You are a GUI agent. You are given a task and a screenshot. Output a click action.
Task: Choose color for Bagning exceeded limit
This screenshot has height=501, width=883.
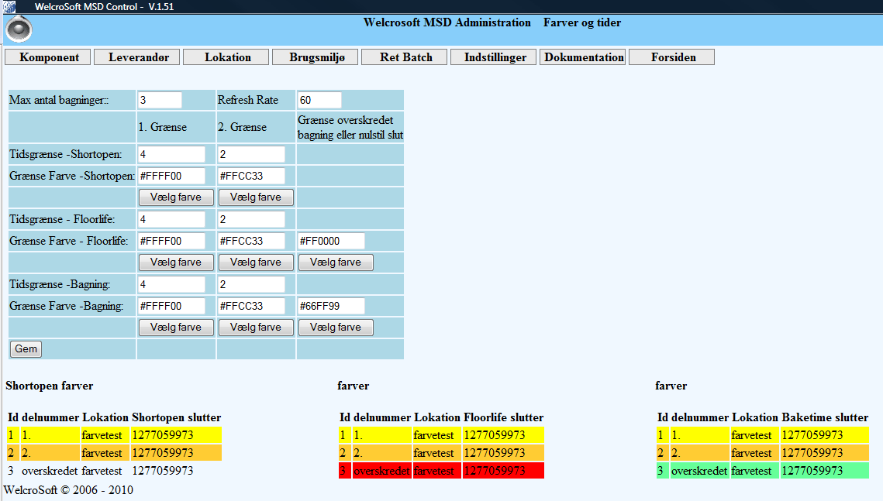[x=336, y=328]
